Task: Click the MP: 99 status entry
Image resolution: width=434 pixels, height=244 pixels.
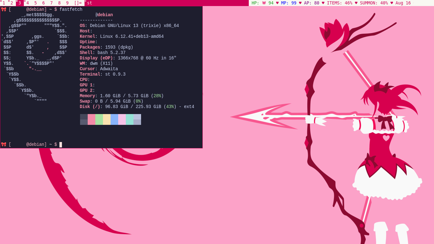Action: pos(289,3)
